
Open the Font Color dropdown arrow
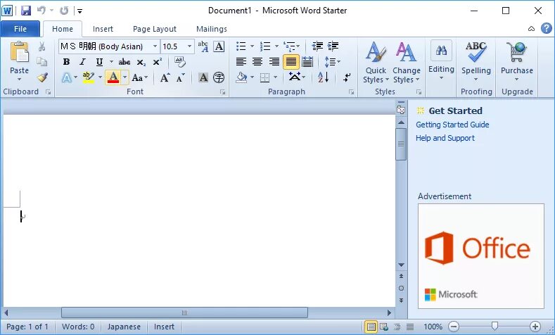click(x=125, y=77)
